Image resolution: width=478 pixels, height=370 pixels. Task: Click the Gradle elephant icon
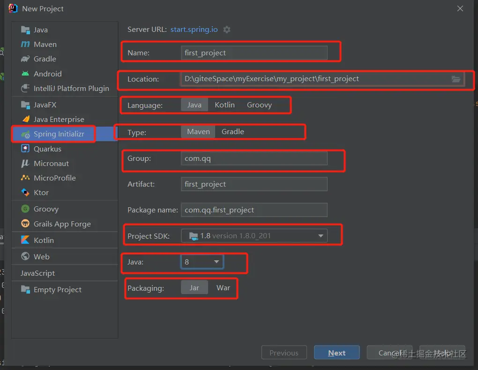point(25,59)
